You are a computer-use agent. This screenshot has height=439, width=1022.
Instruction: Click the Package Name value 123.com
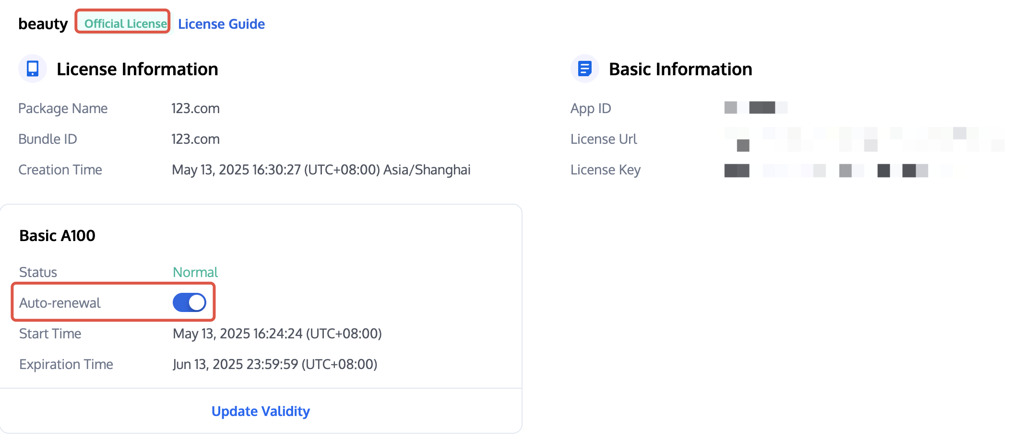(195, 108)
